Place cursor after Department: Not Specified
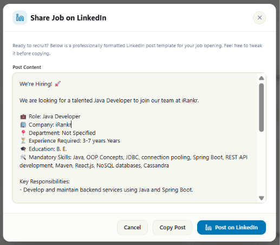The image size is (280, 245). [96, 133]
